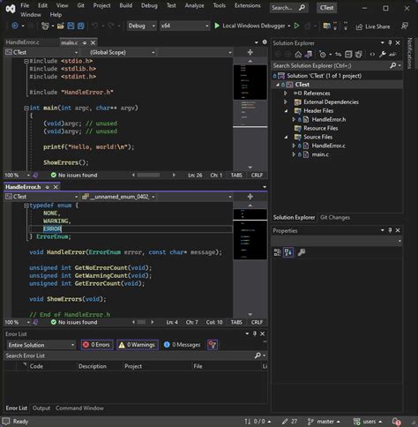Expand the External Dependencies node
418x427 pixels.
pos(285,102)
